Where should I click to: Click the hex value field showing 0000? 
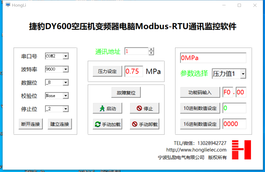click(234, 124)
